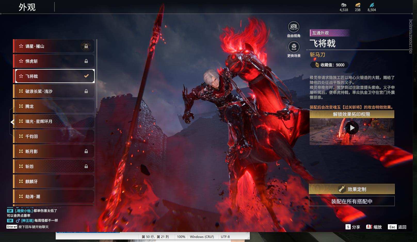The image size is (417, 242).
Task: Click the Esc key return icon
Action: (x=392, y=227)
